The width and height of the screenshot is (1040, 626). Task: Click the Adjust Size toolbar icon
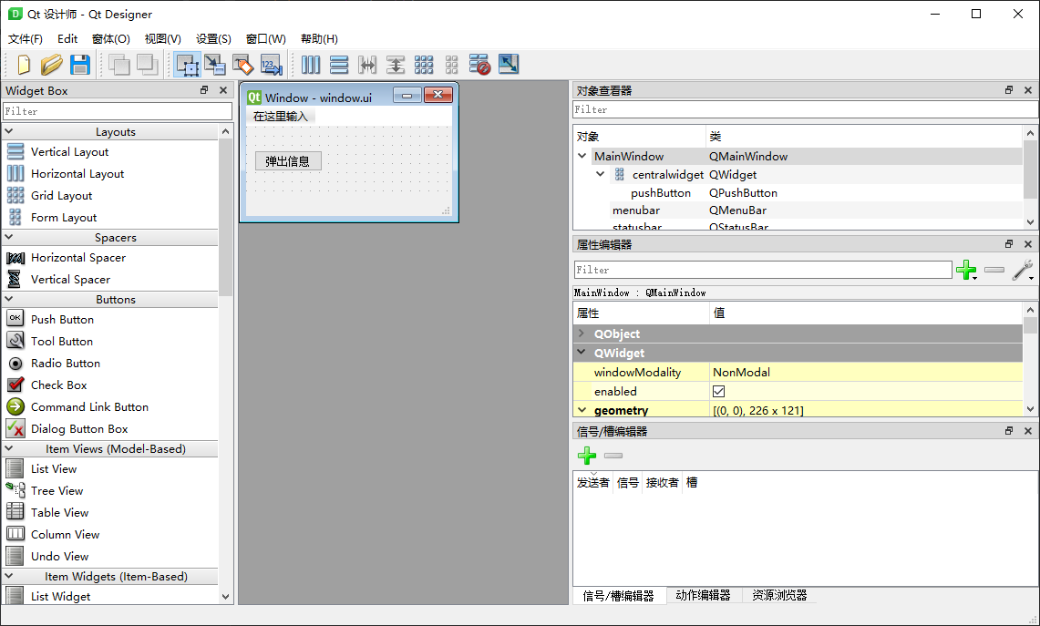[x=509, y=65]
